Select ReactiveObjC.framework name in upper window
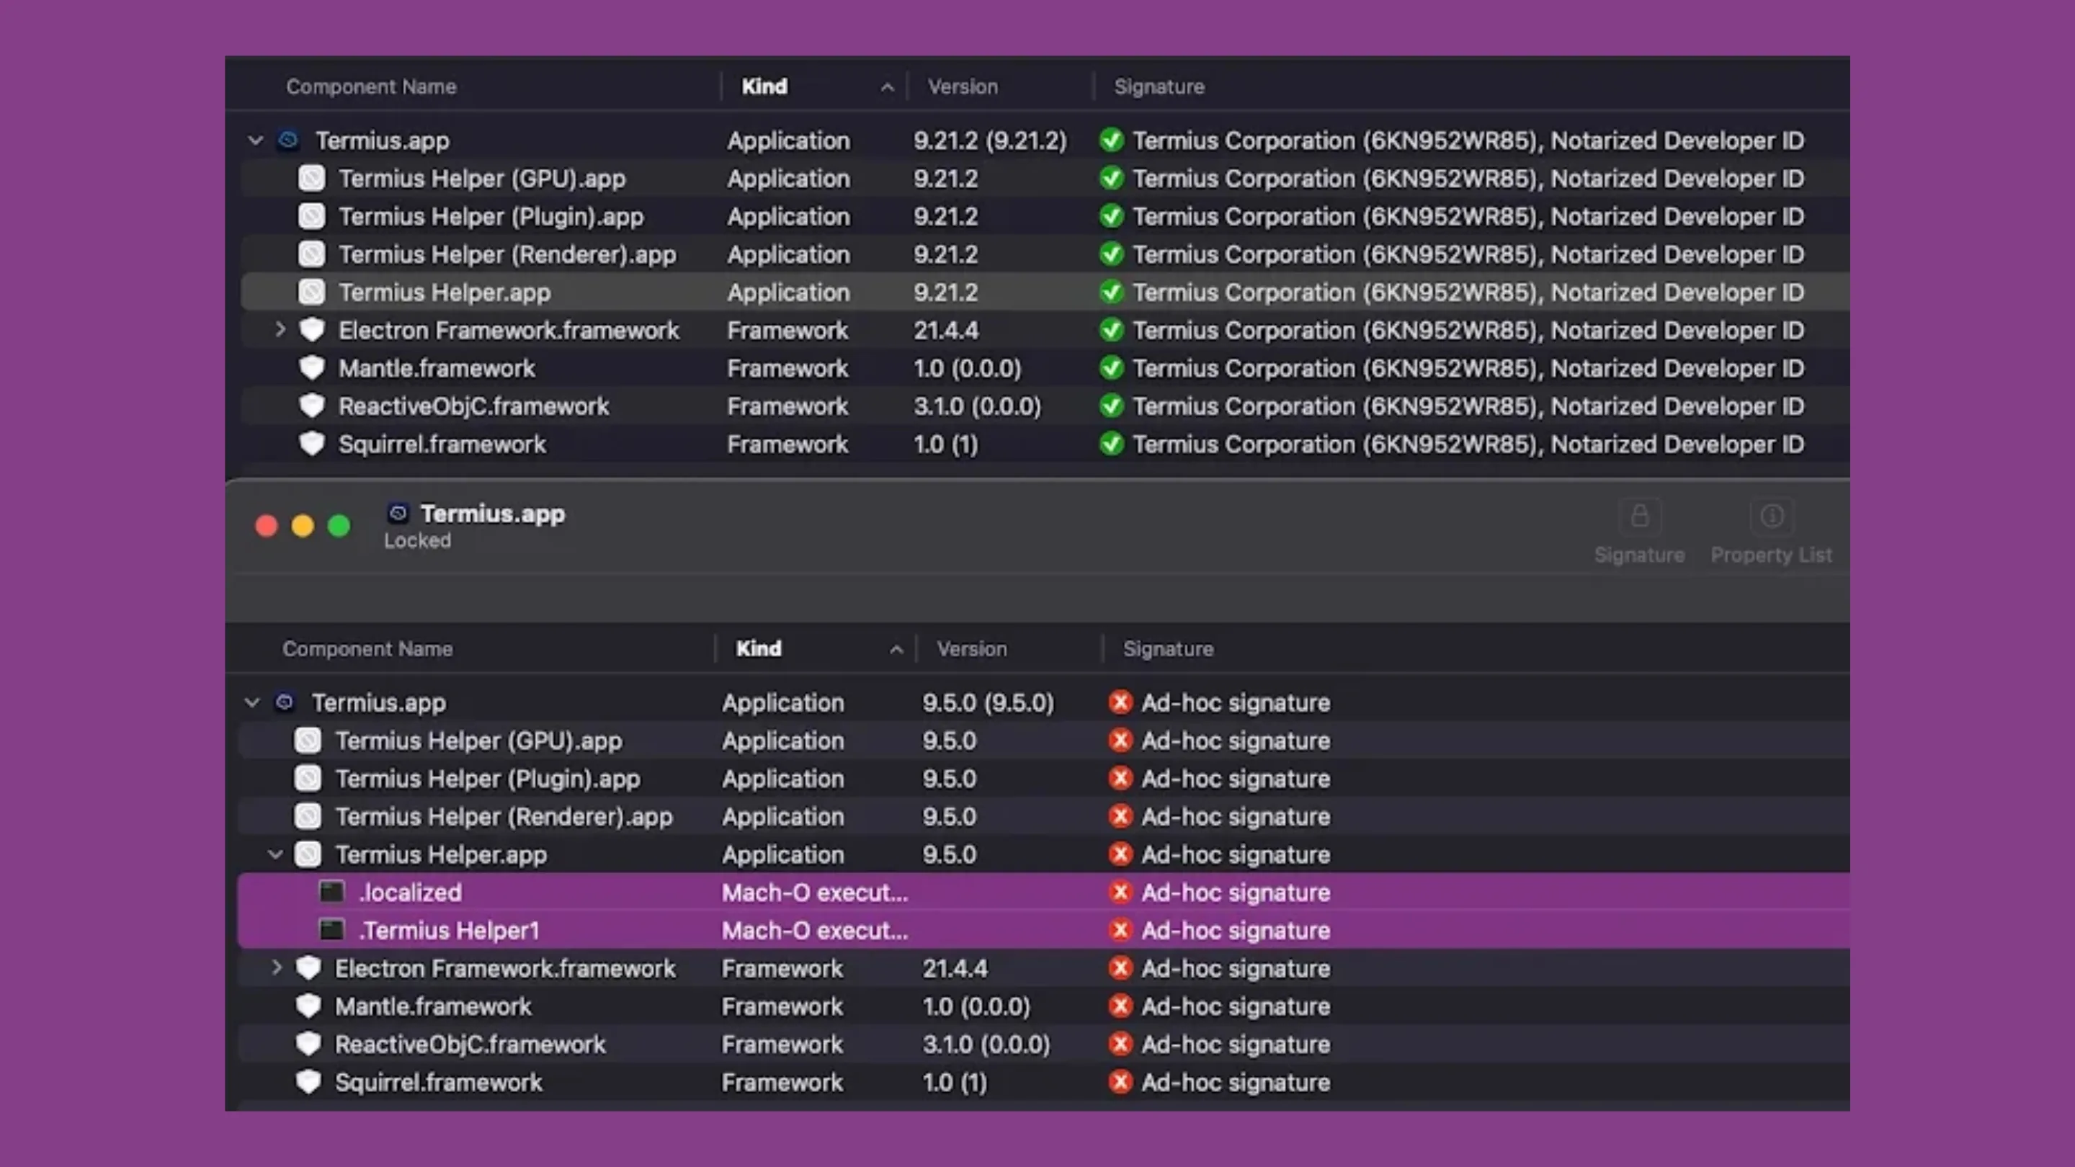 pyautogui.click(x=473, y=406)
